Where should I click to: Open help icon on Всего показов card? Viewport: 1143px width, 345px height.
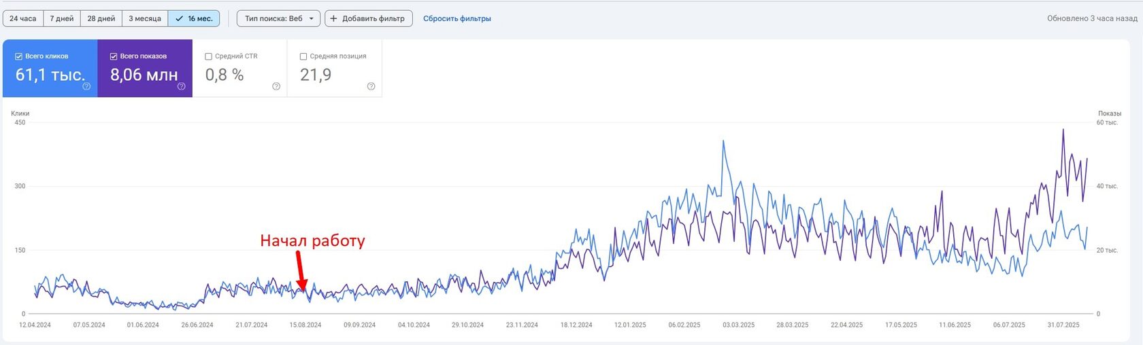(x=182, y=86)
